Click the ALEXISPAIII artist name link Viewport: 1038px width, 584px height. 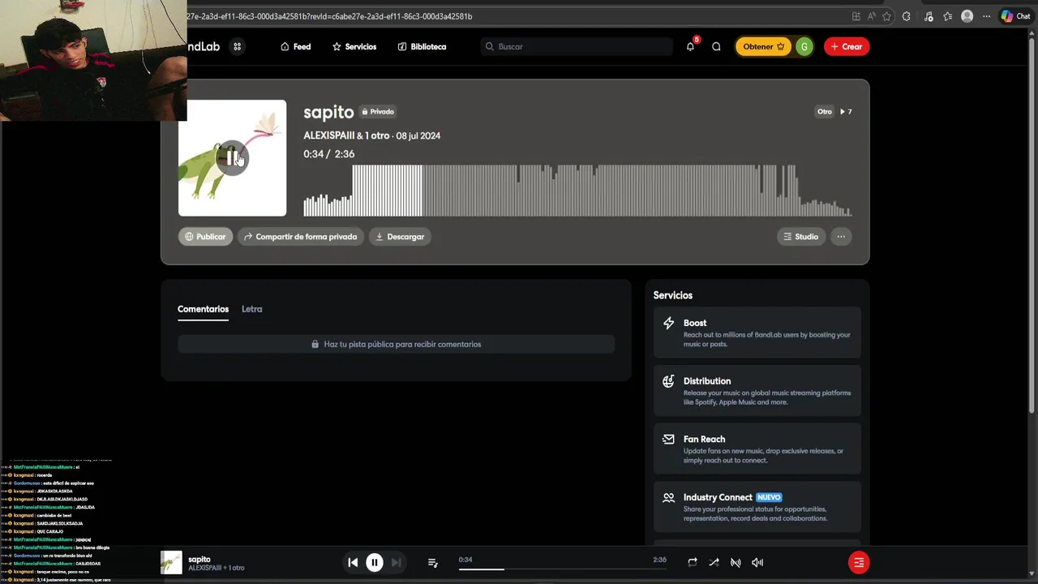tap(329, 135)
